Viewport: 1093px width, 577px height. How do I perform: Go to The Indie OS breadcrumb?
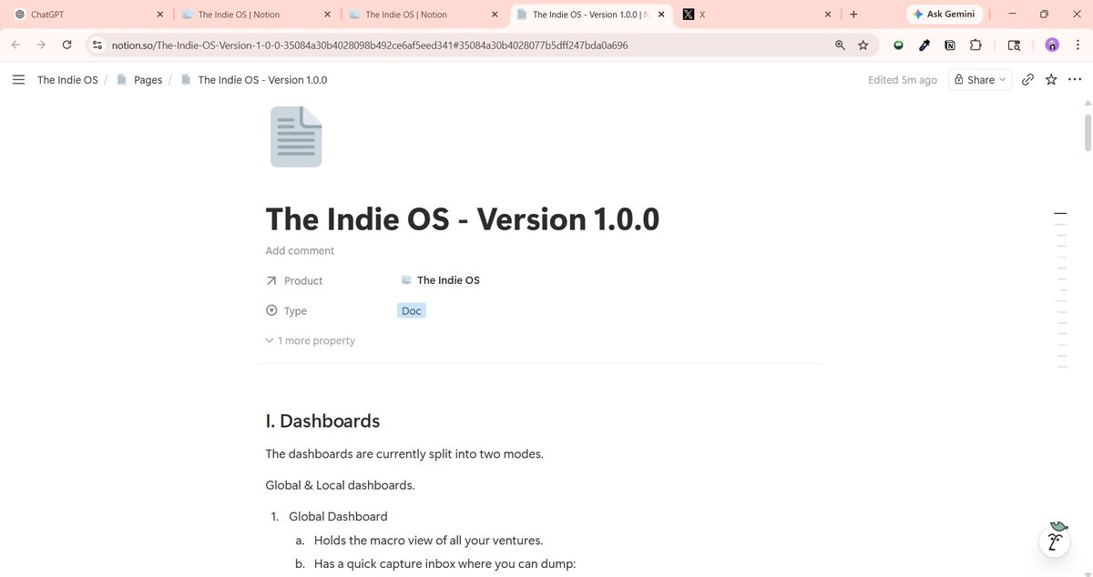(x=67, y=80)
